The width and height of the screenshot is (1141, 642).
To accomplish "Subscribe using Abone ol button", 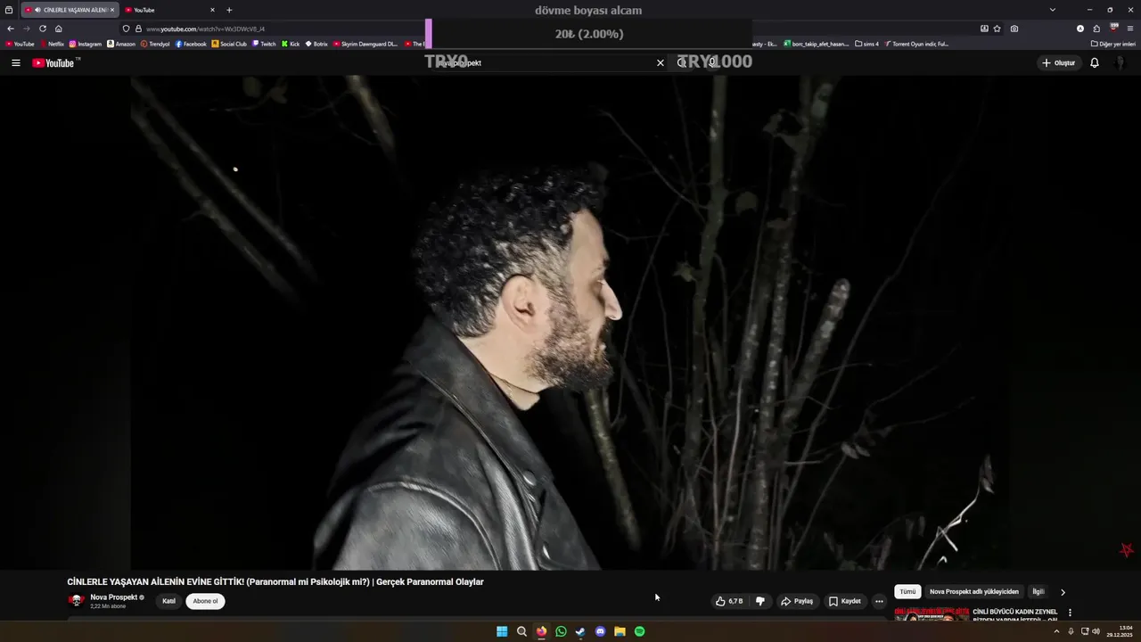I will 205,601.
